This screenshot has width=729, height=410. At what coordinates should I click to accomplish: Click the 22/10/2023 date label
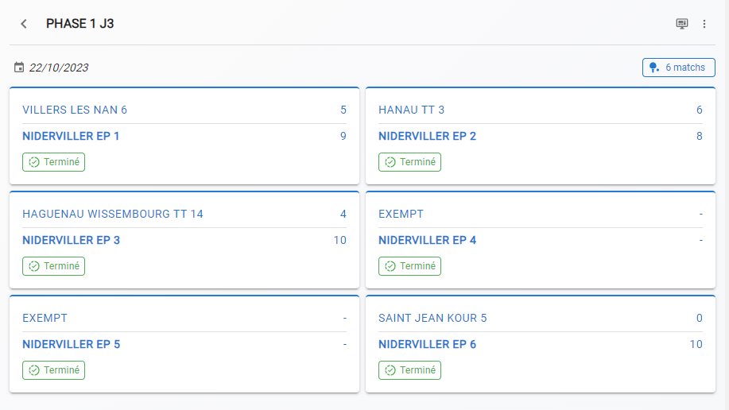(x=59, y=68)
